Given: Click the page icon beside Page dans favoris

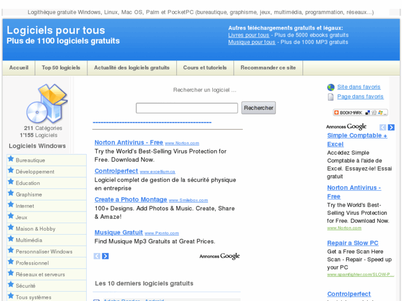Looking at the screenshot, I should point(331,97).
